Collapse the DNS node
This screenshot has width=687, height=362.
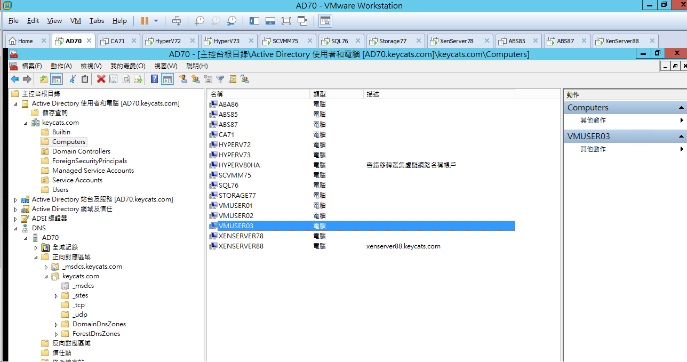click(x=15, y=228)
